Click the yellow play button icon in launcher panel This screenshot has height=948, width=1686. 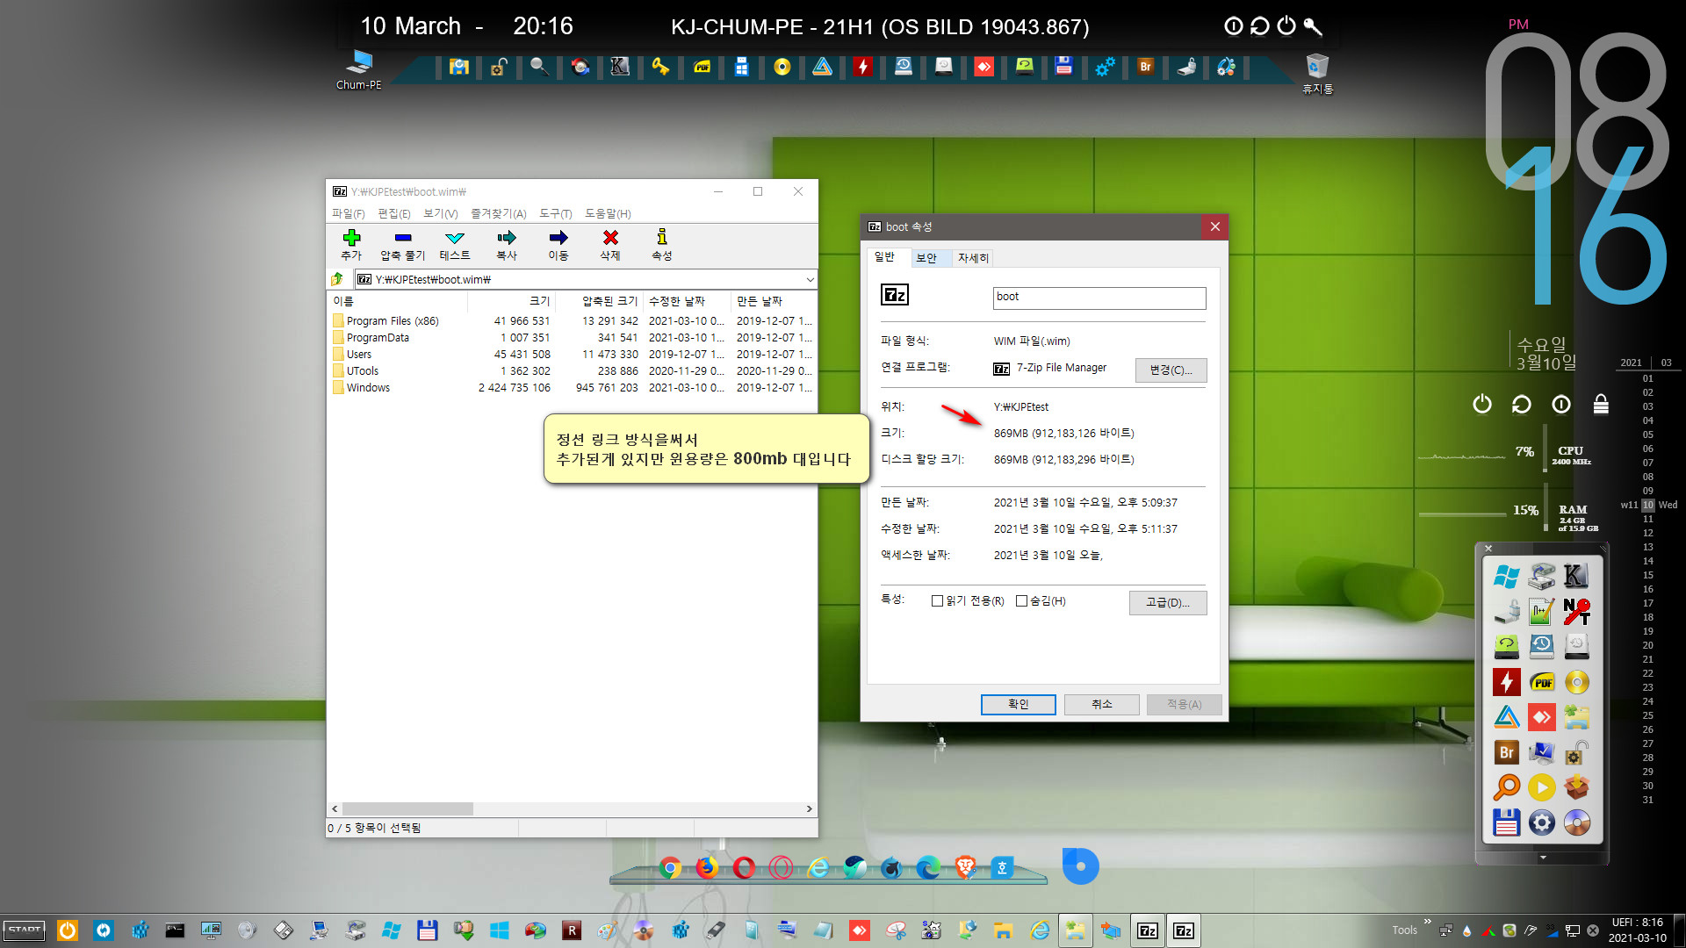[1541, 787]
